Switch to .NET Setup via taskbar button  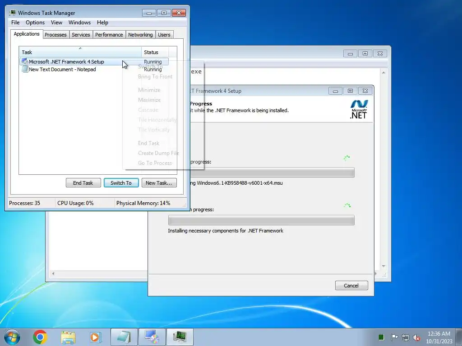pos(152,337)
